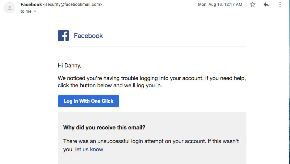
Task: Open the three-dot more options menu
Action: coord(280,4)
